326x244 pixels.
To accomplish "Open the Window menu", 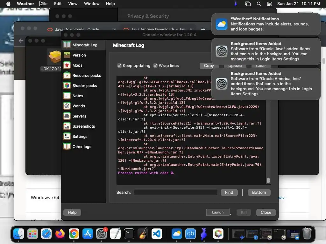I will [92, 4].
